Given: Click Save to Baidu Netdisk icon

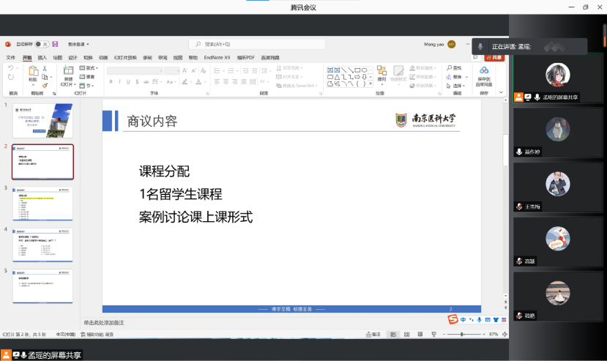Looking at the screenshot, I should (484, 74).
